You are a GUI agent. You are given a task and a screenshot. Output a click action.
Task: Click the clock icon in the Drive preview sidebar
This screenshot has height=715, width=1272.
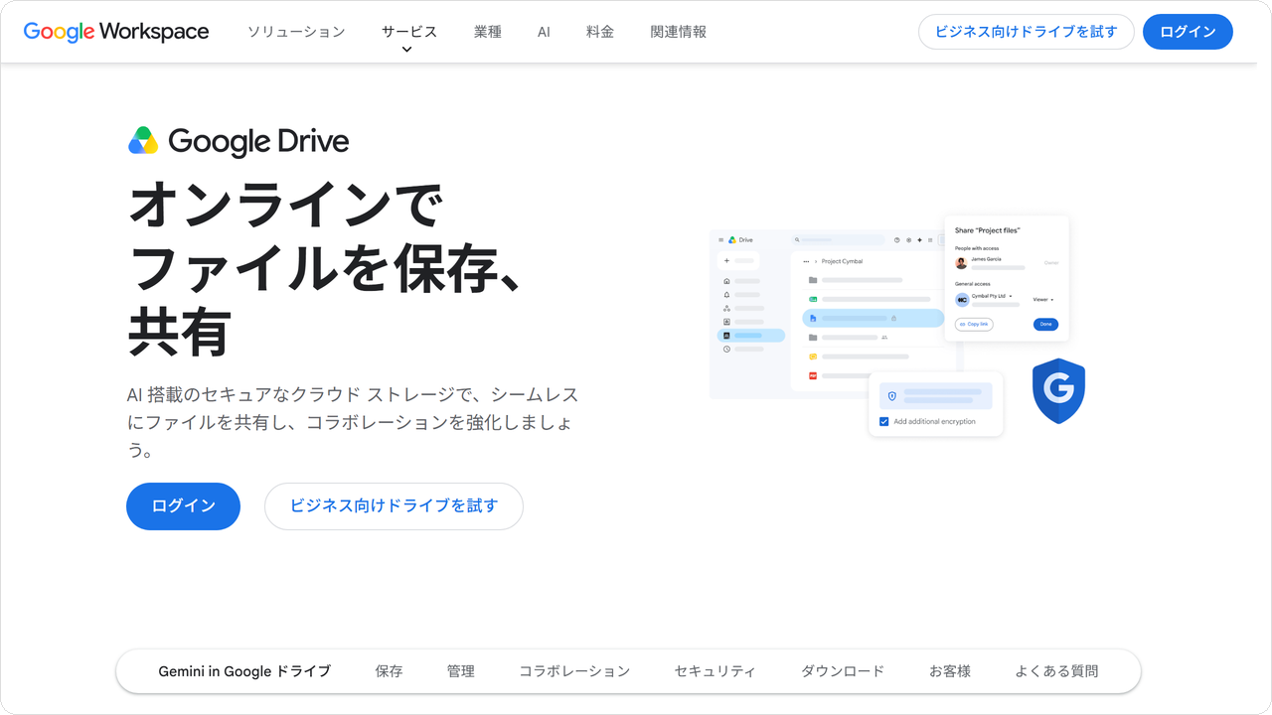point(726,350)
